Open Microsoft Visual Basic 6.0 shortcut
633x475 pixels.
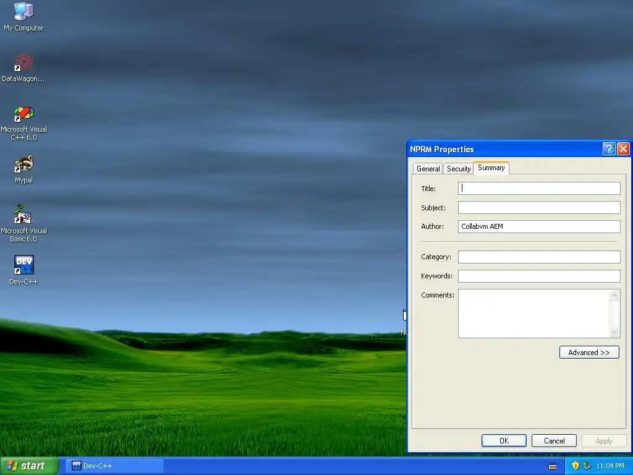coord(23,224)
